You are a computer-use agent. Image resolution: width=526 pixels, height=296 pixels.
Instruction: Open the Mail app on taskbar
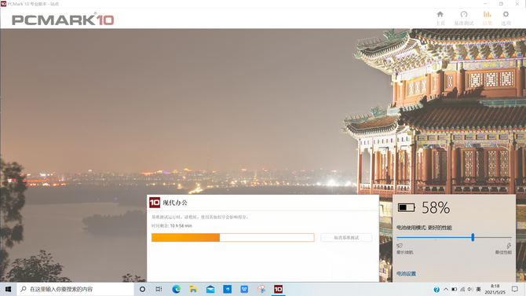tap(210, 289)
